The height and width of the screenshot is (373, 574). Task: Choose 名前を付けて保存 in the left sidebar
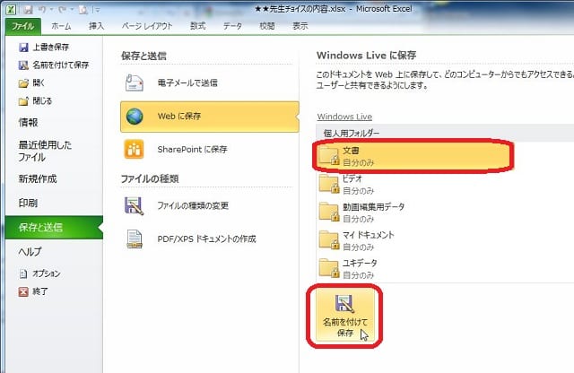click(x=59, y=65)
